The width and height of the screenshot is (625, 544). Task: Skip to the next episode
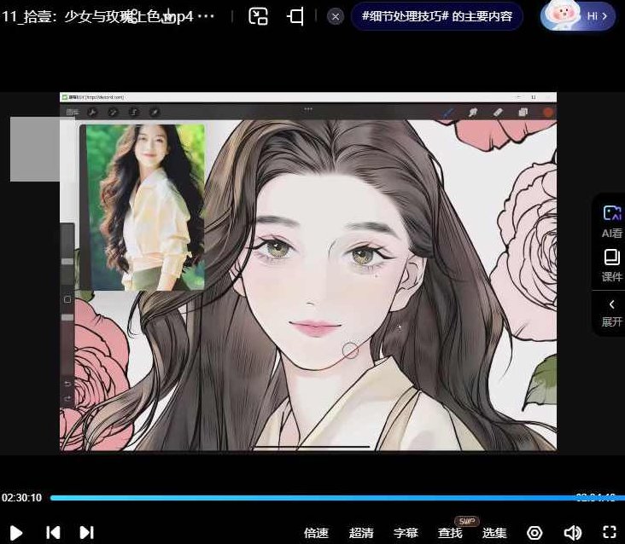tap(86, 532)
